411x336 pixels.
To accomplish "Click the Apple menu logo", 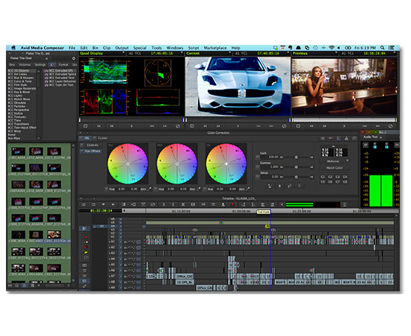I will 13,48.
